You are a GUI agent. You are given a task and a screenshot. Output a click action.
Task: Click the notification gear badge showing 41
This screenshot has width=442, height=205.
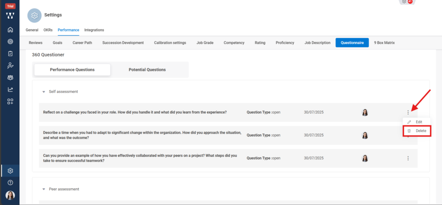407,2
